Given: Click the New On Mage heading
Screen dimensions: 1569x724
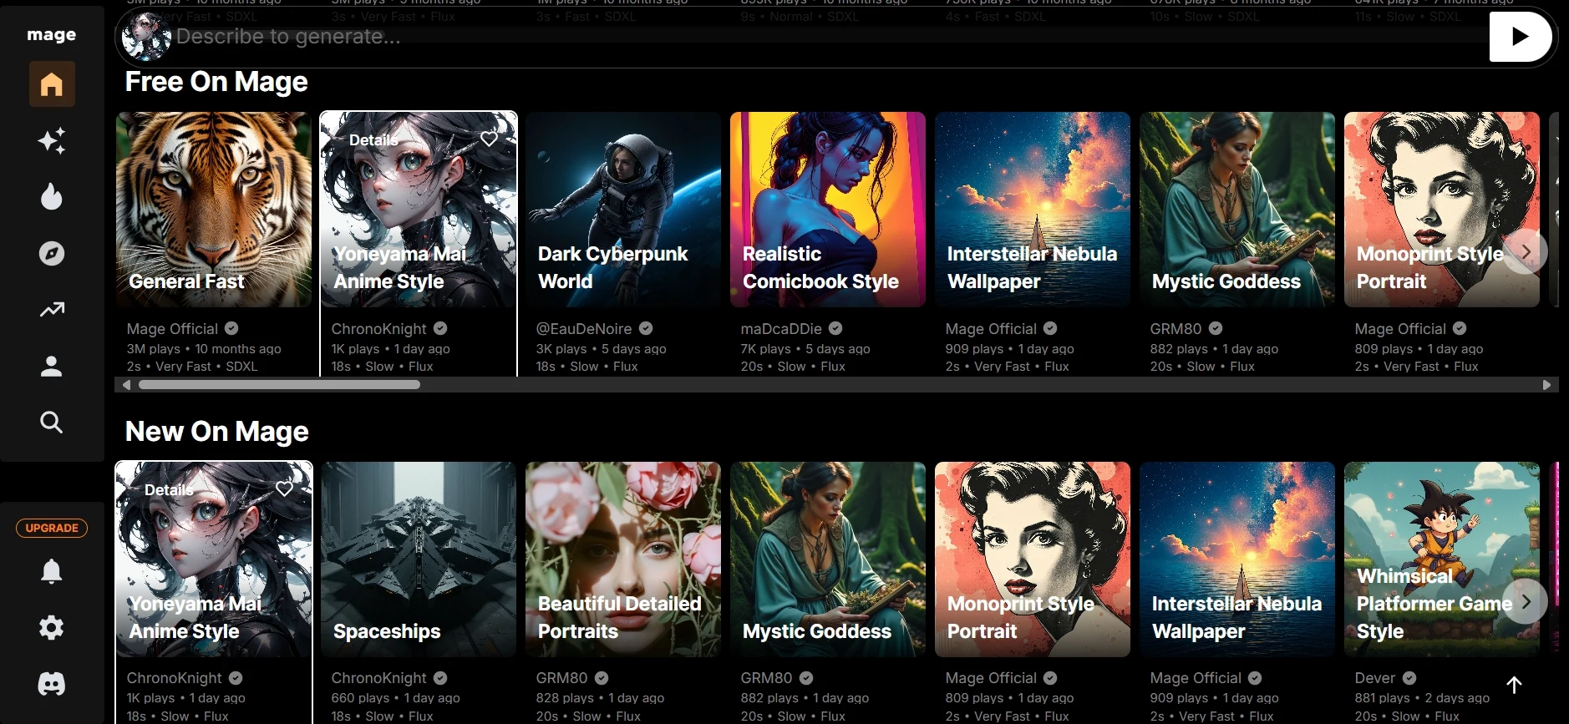Looking at the screenshot, I should (217, 432).
